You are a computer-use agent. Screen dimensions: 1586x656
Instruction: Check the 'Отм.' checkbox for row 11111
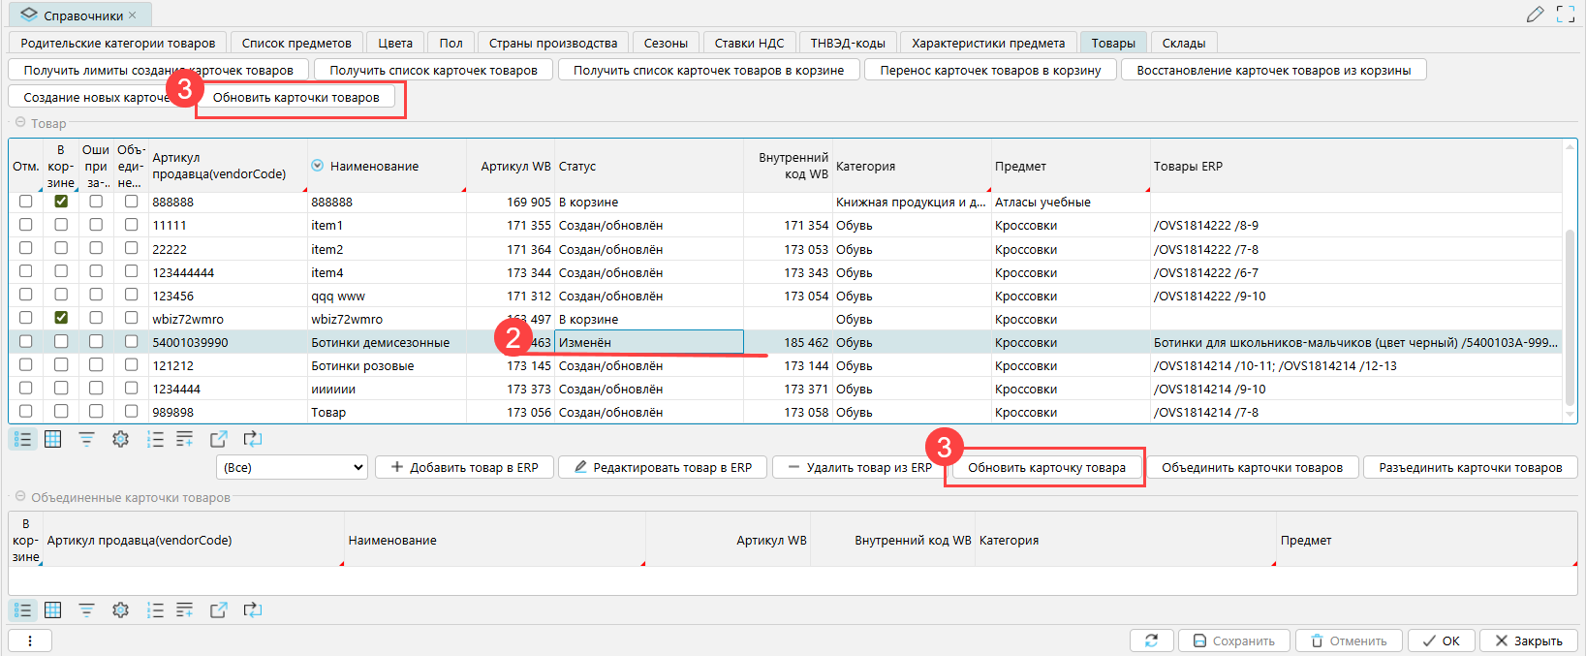point(26,225)
